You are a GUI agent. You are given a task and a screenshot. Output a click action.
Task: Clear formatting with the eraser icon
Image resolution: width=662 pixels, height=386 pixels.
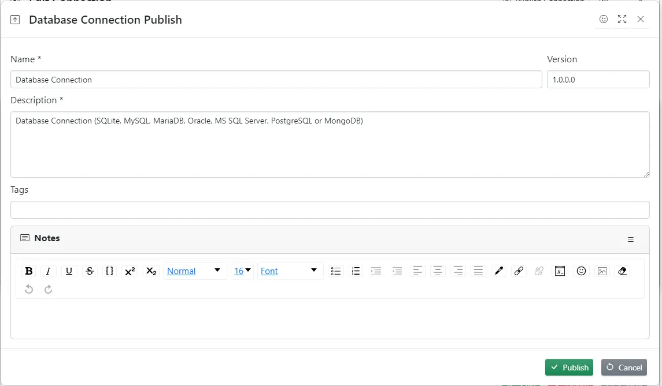pyautogui.click(x=623, y=271)
